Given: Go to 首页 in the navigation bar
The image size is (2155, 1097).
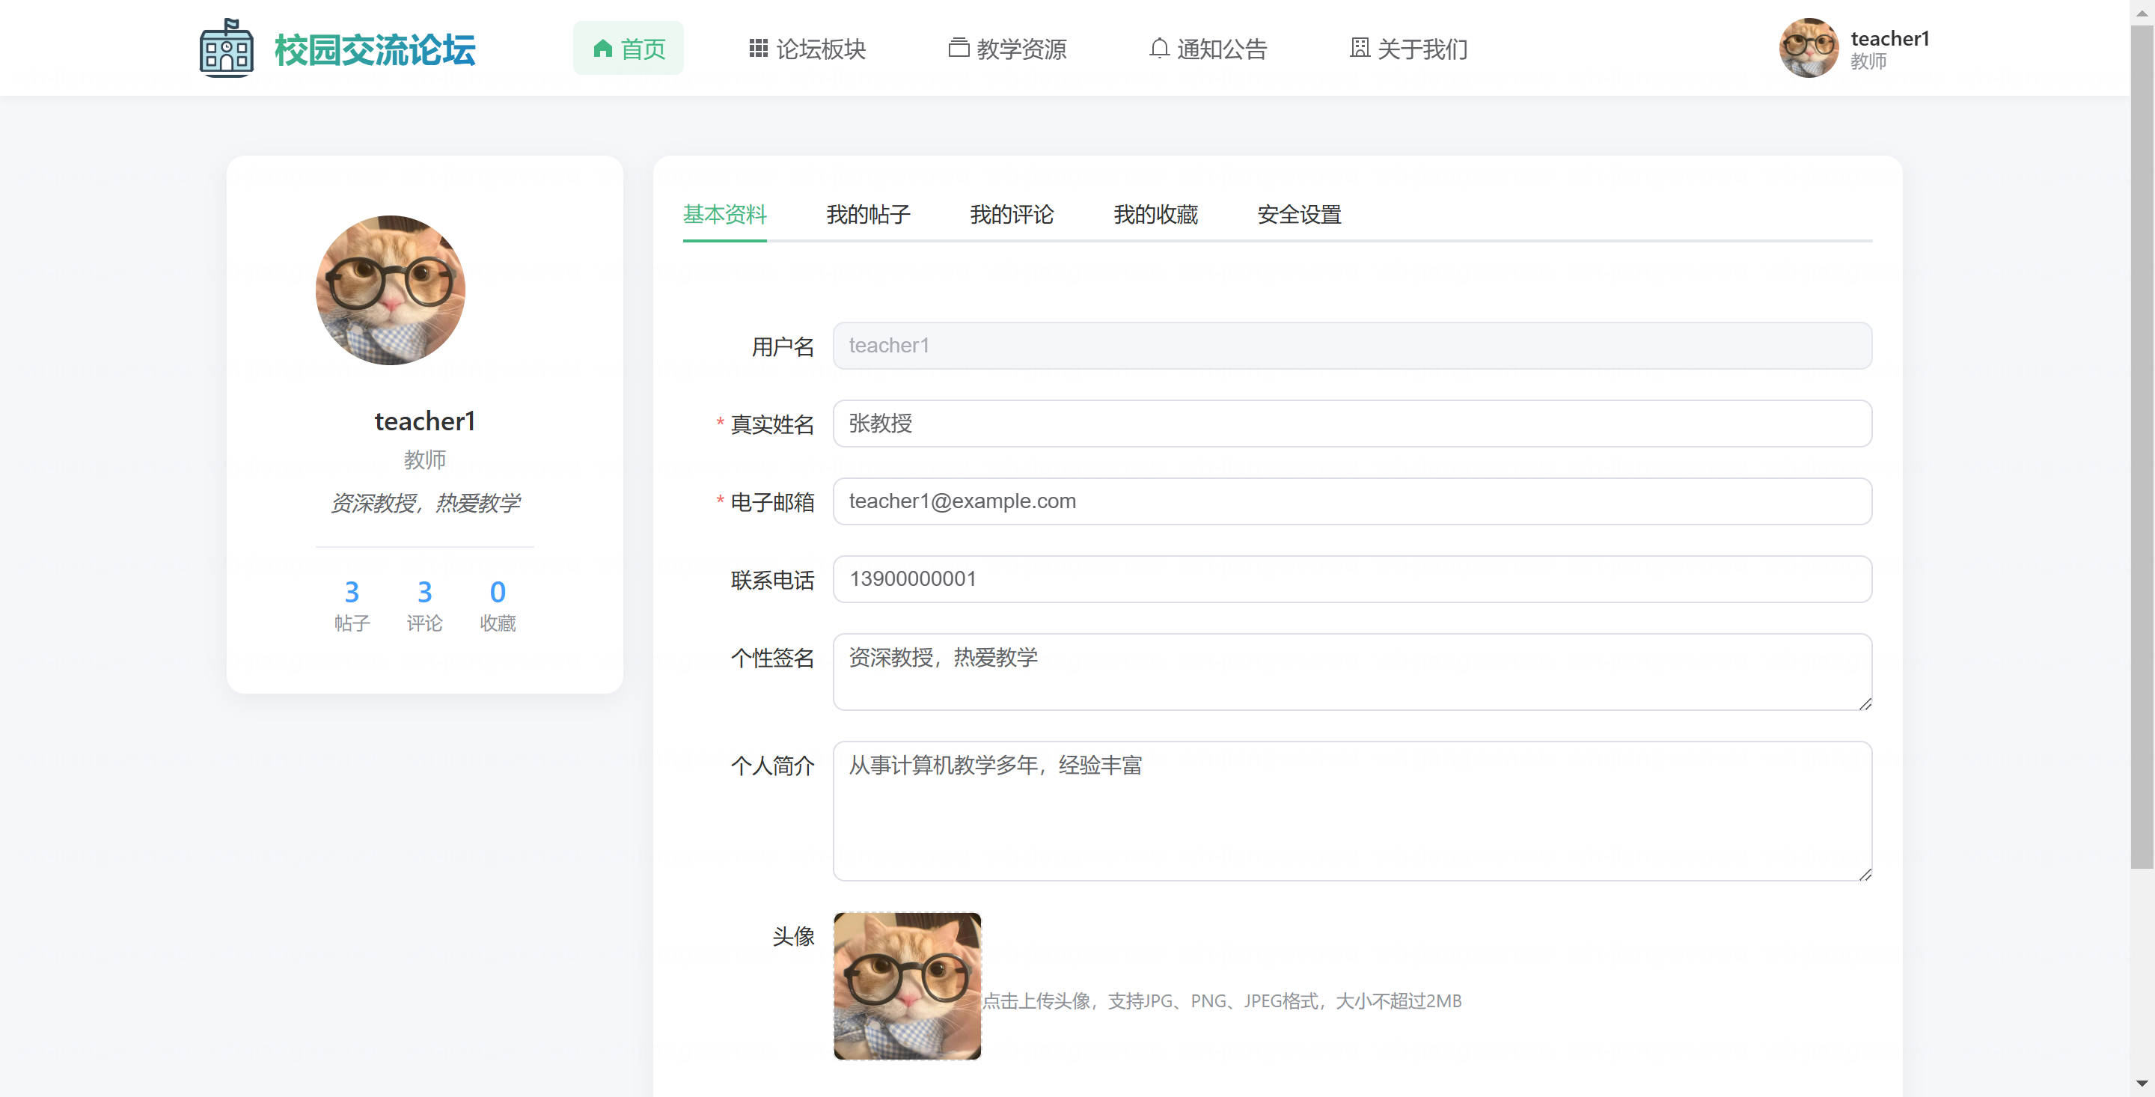Looking at the screenshot, I should 629,49.
